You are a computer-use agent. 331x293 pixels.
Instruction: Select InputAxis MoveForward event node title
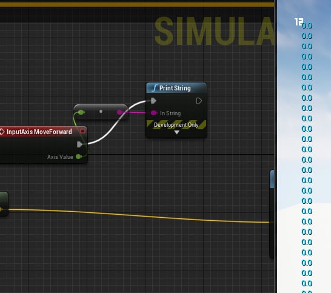(39, 132)
